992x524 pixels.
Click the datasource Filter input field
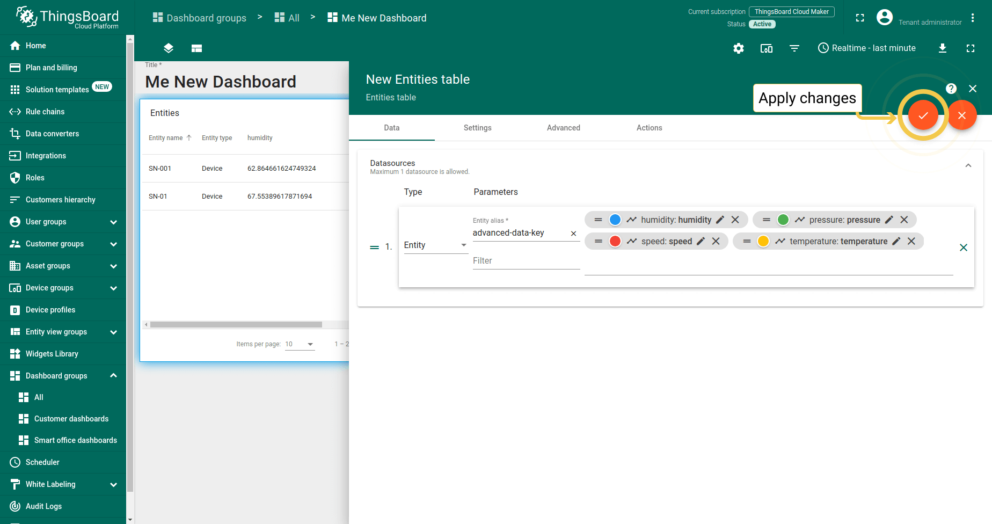(x=526, y=261)
